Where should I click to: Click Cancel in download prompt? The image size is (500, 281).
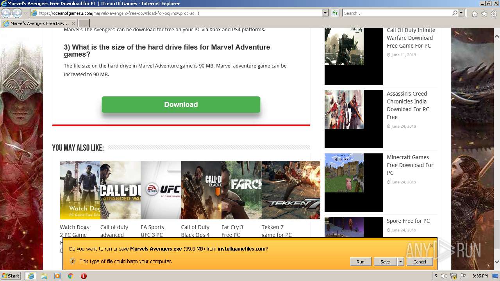[420, 262]
